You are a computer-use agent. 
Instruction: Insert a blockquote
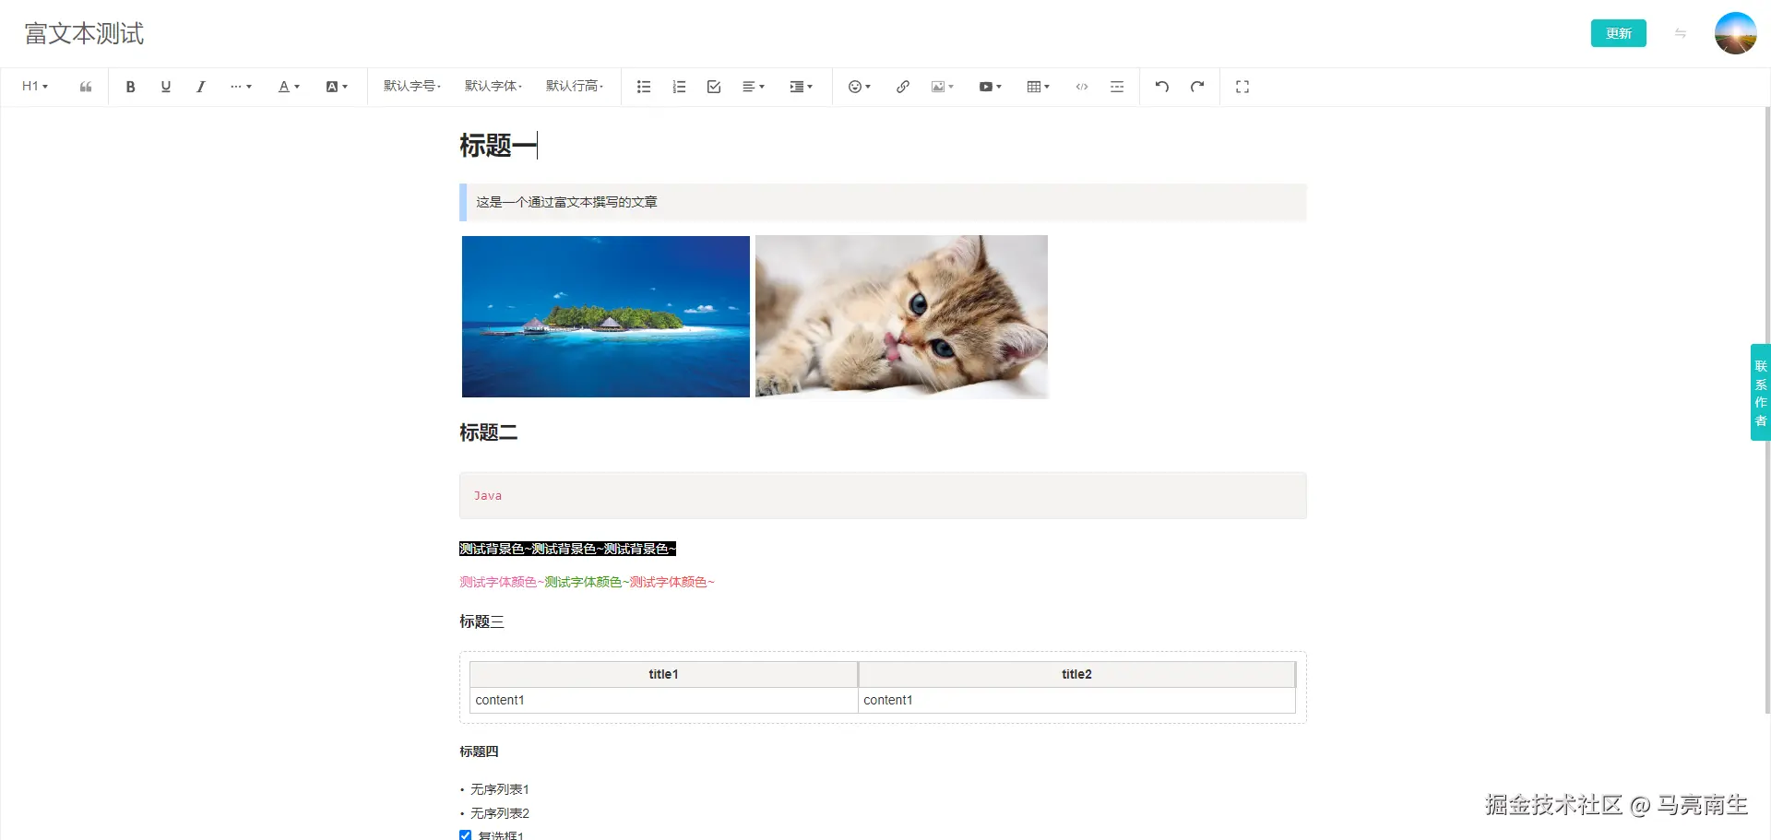click(x=85, y=86)
